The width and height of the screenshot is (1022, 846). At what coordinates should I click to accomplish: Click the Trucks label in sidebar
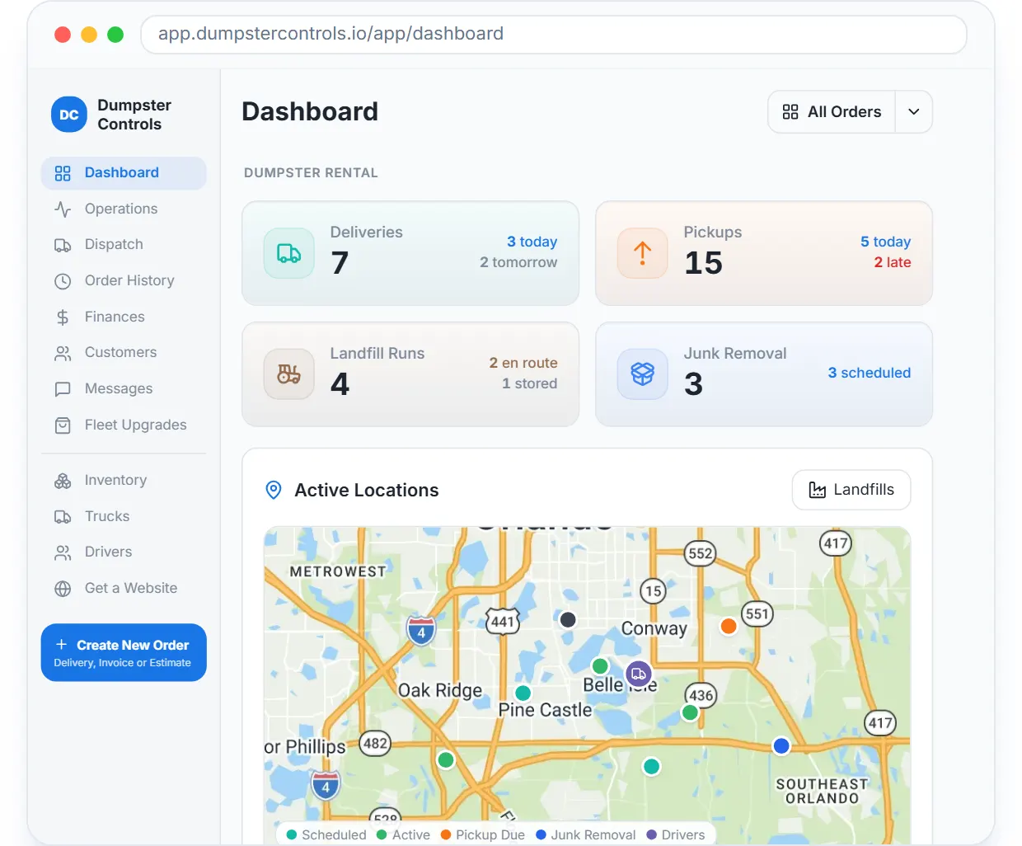[x=107, y=516]
